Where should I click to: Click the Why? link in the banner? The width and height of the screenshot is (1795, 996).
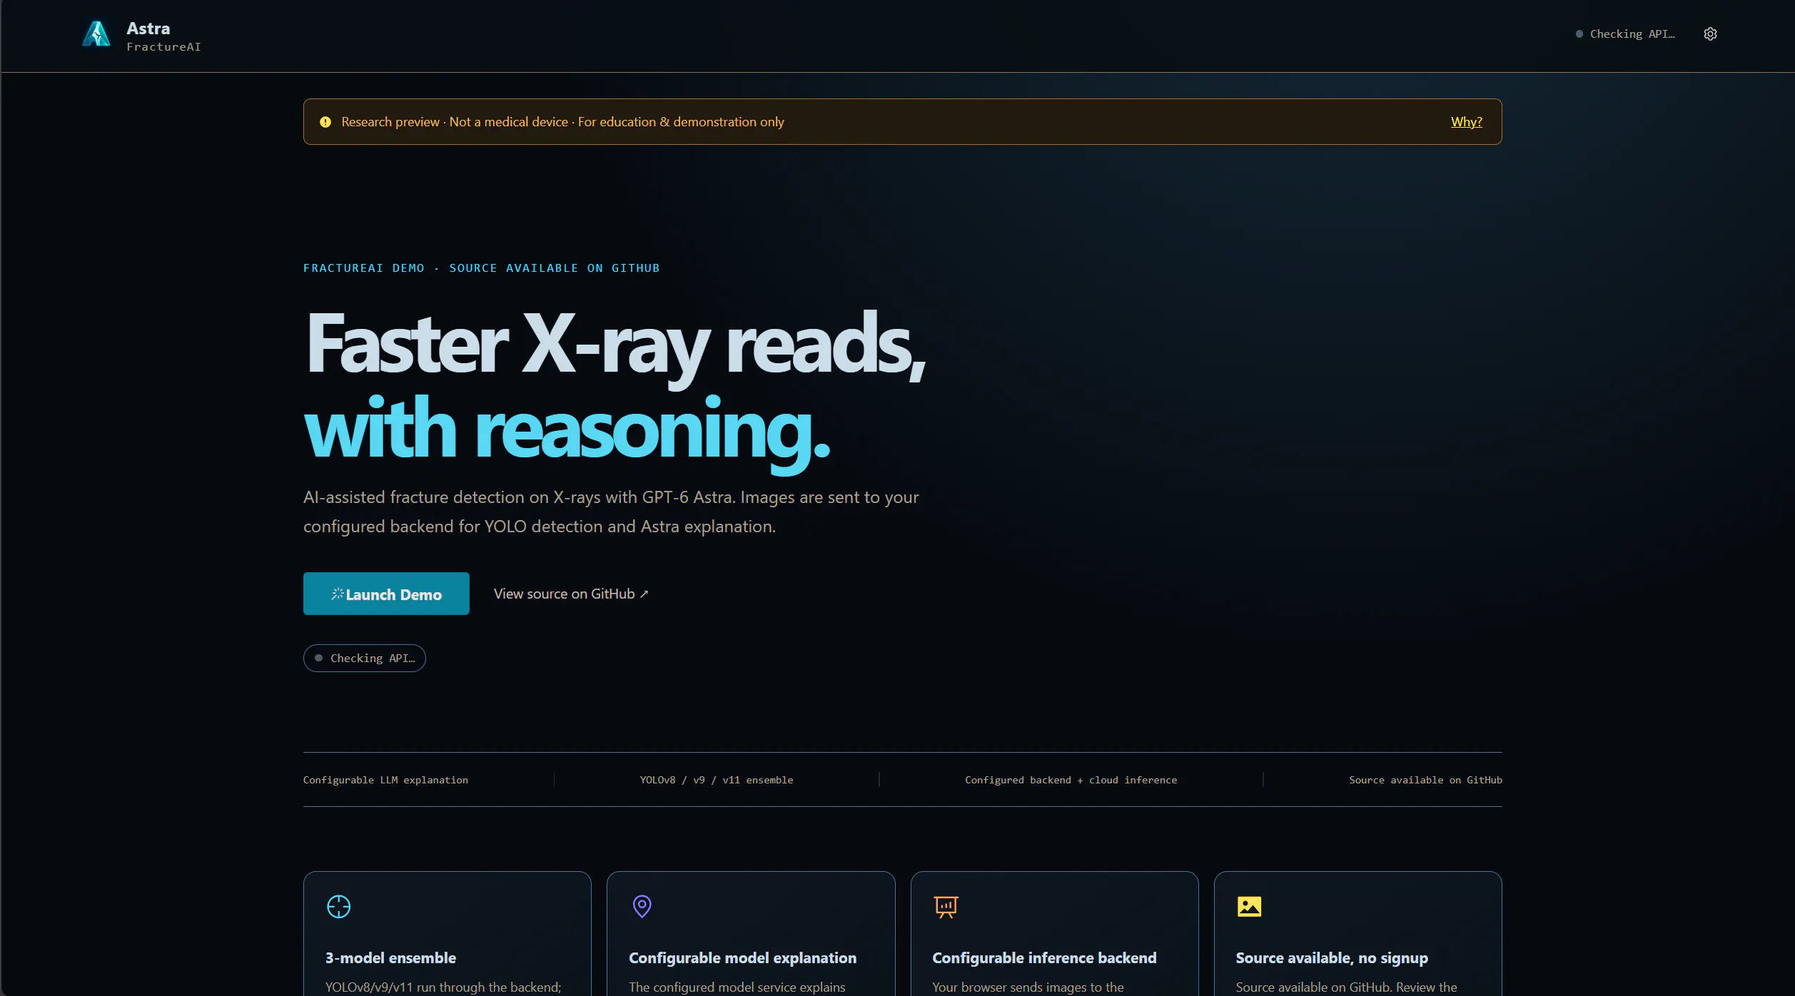(x=1466, y=122)
